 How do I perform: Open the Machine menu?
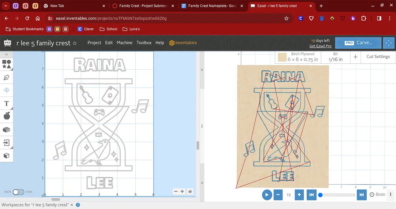[124, 43]
